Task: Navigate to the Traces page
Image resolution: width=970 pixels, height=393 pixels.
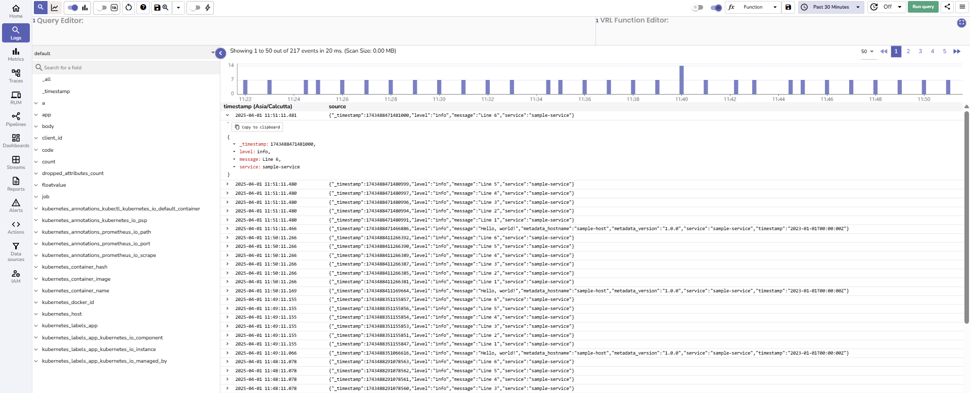Action: (16, 76)
